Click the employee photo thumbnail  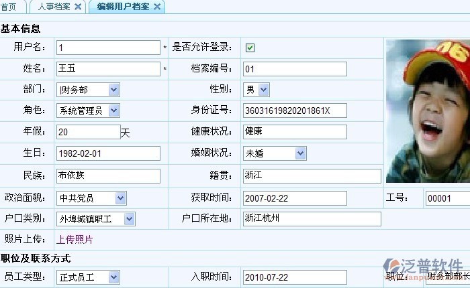(x=427, y=111)
